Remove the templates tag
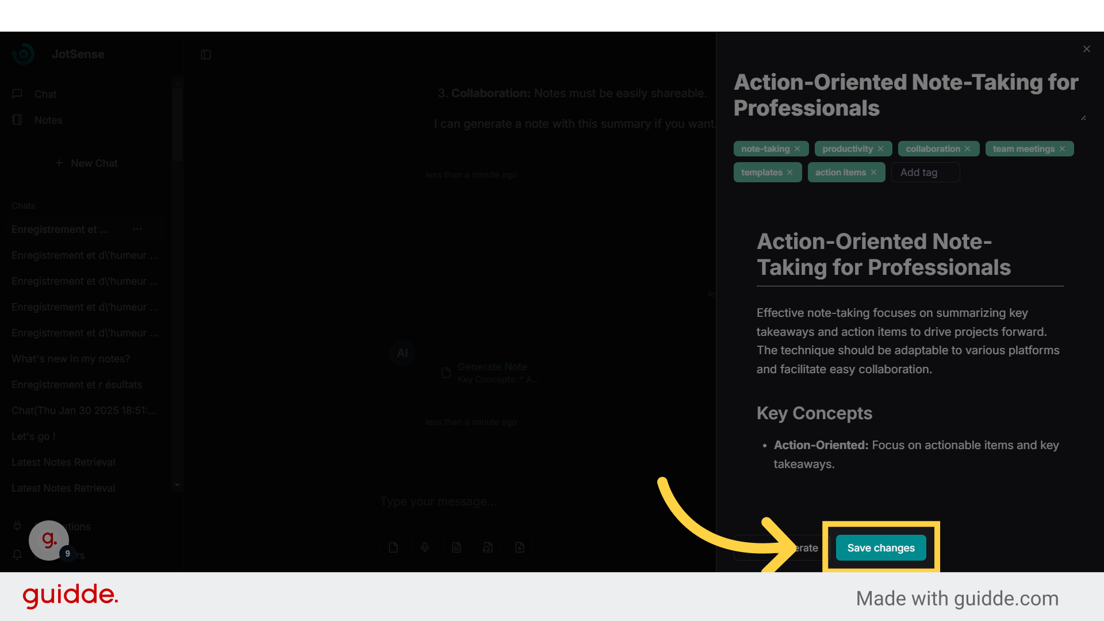The image size is (1104, 621). click(x=790, y=172)
